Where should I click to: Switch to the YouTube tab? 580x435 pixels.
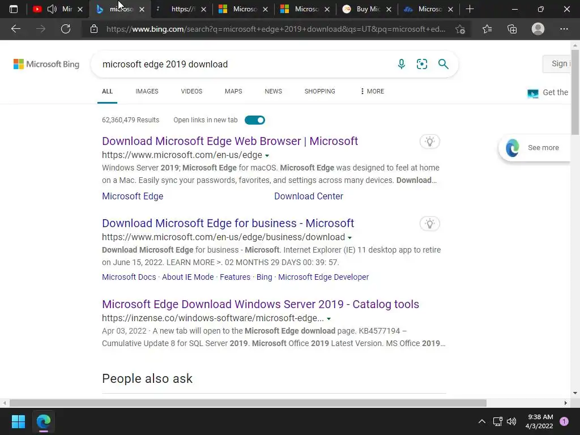coord(57,9)
